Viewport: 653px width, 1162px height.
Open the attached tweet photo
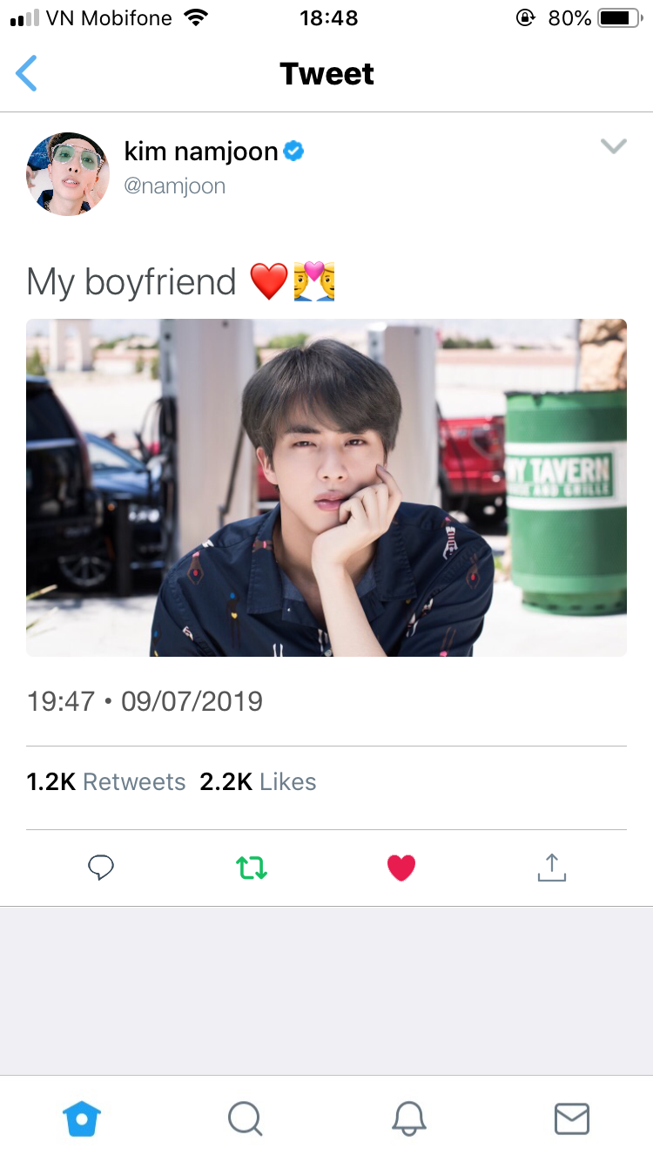326,488
